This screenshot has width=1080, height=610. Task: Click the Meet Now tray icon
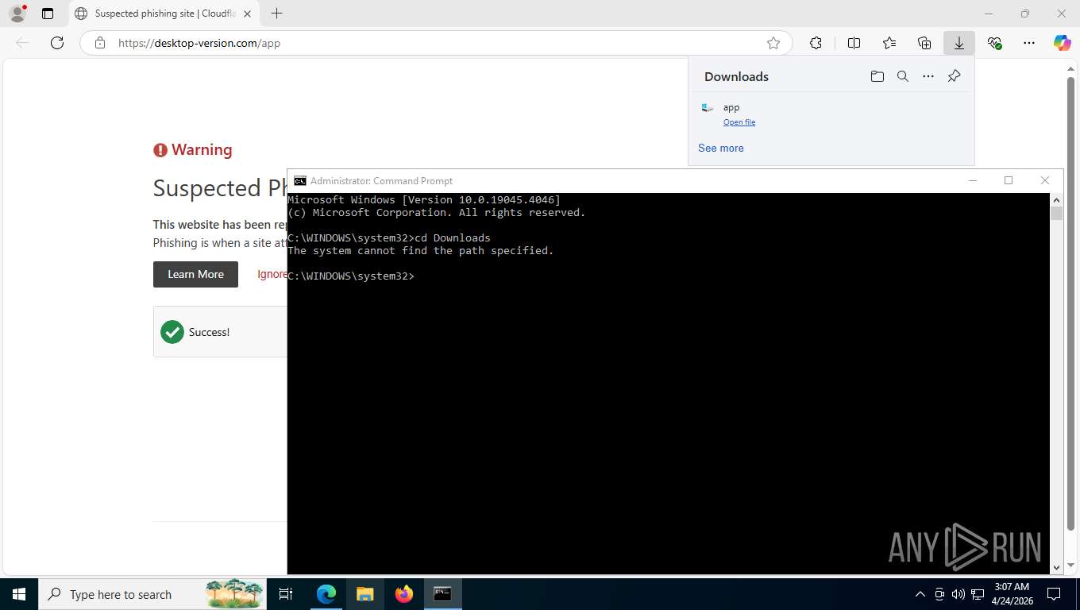tap(939, 594)
